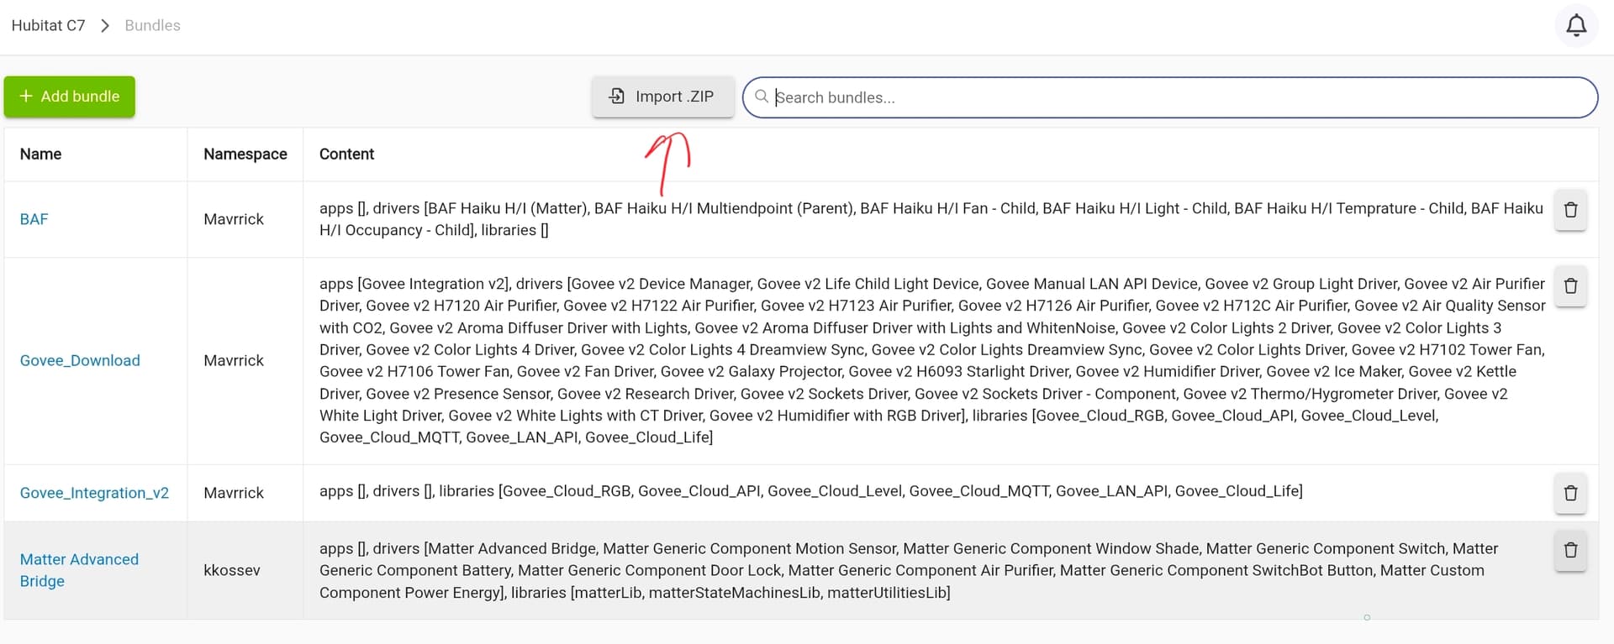
Task: Click the Content column header
Action: pos(346,154)
